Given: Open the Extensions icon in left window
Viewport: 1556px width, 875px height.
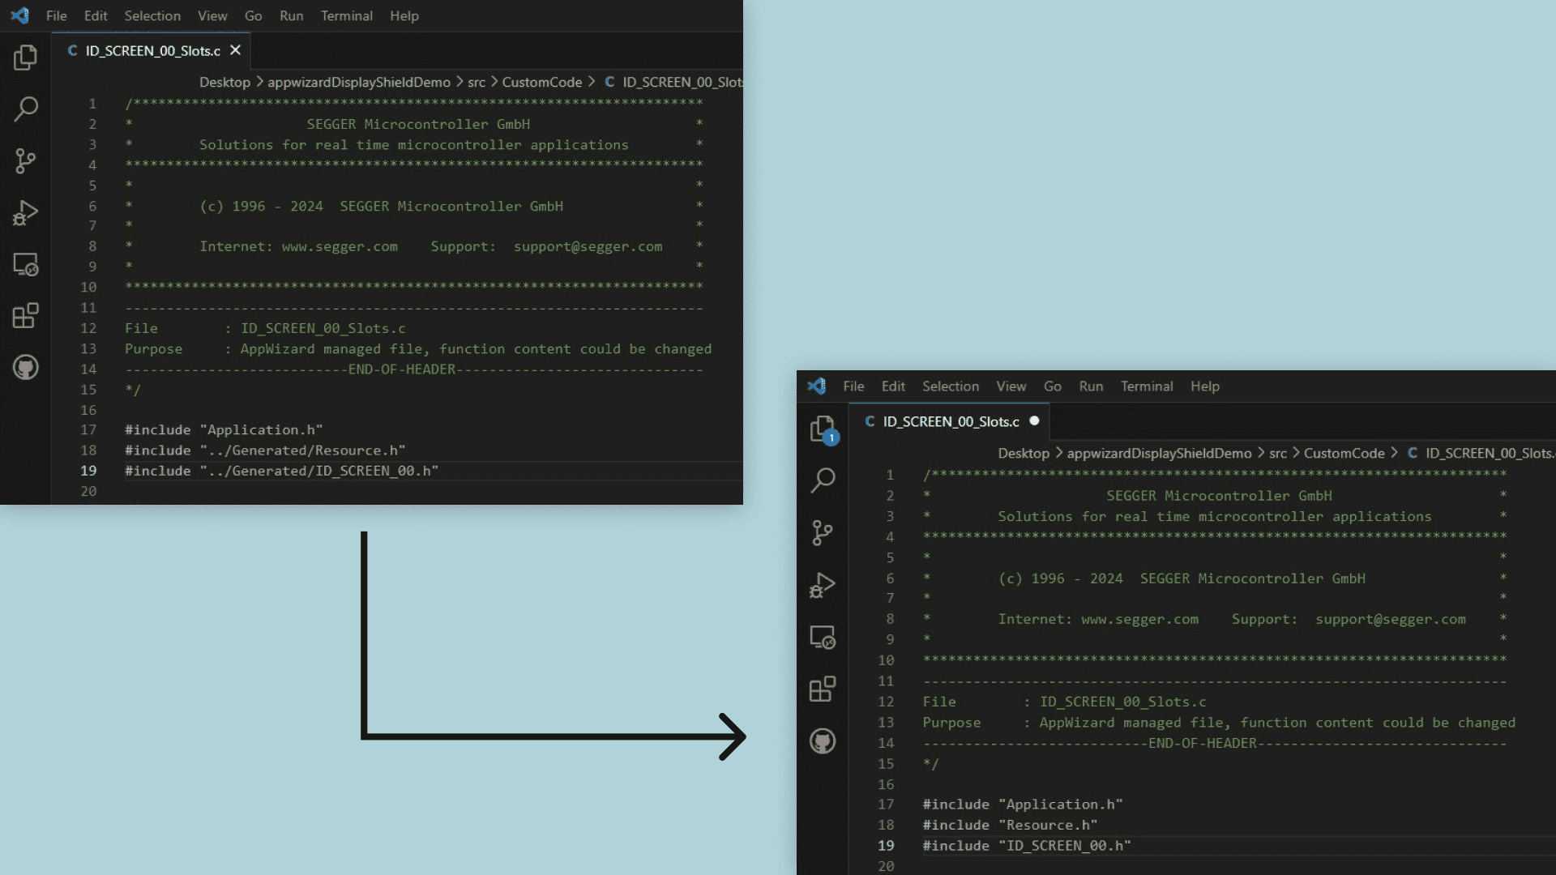Looking at the screenshot, I should [27, 316].
